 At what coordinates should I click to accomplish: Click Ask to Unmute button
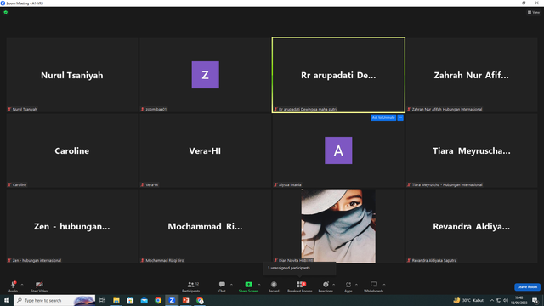click(x=383, y=117)
